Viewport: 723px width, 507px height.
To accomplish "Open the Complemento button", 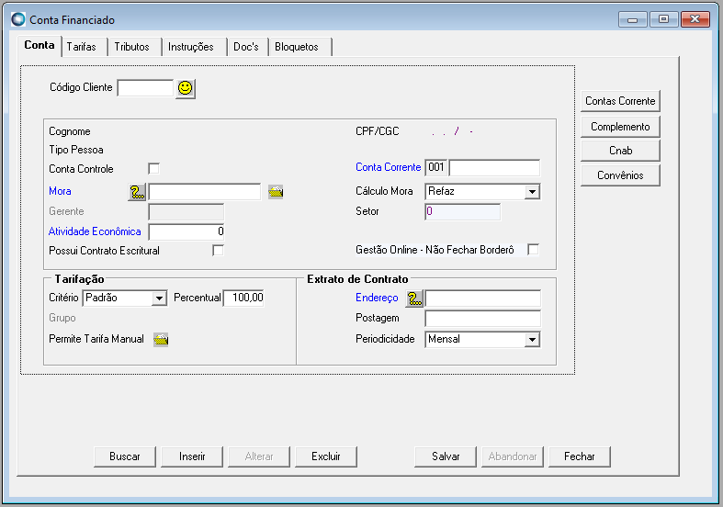I will 620,127.
